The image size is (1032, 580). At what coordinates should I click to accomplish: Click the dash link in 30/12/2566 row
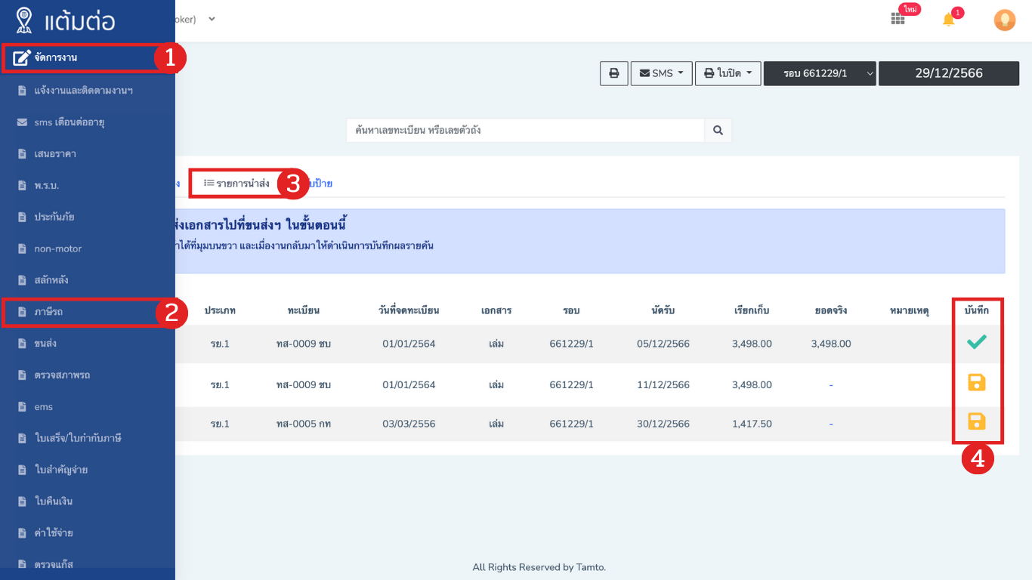[x=831, y=424]
